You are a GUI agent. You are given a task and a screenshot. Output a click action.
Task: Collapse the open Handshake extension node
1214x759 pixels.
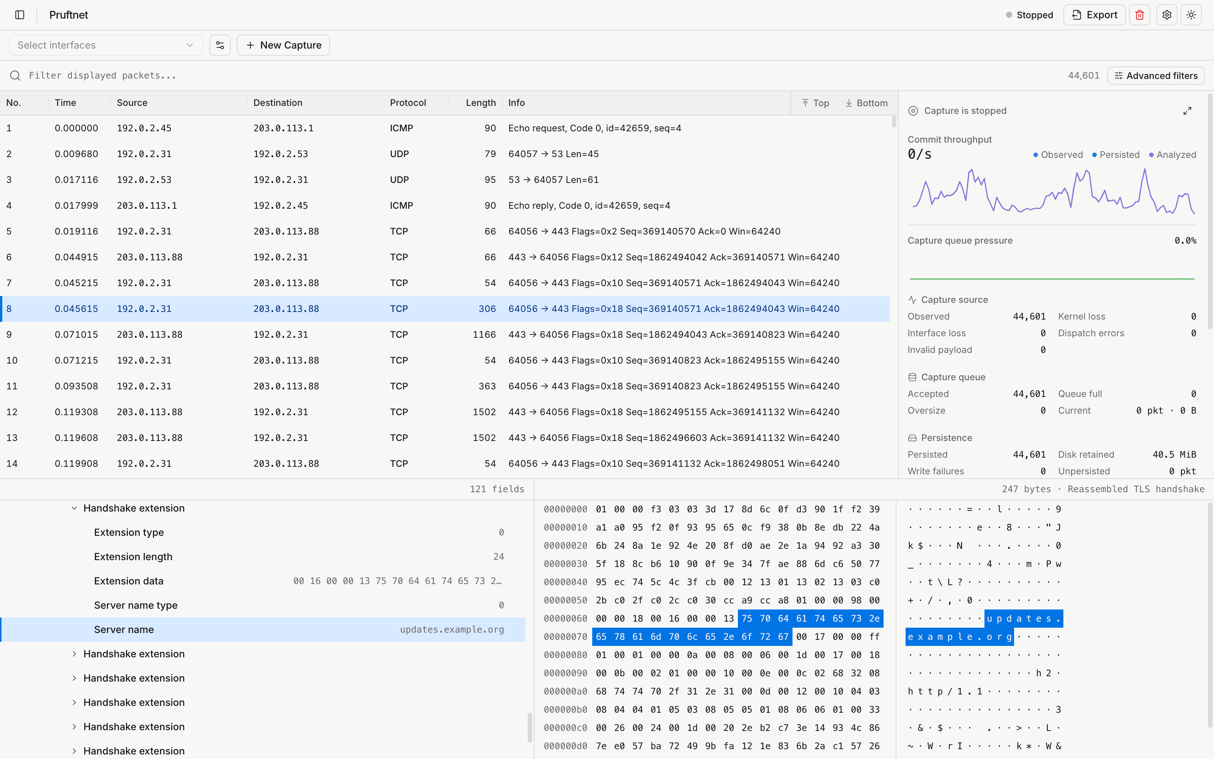tap(74, 508)
